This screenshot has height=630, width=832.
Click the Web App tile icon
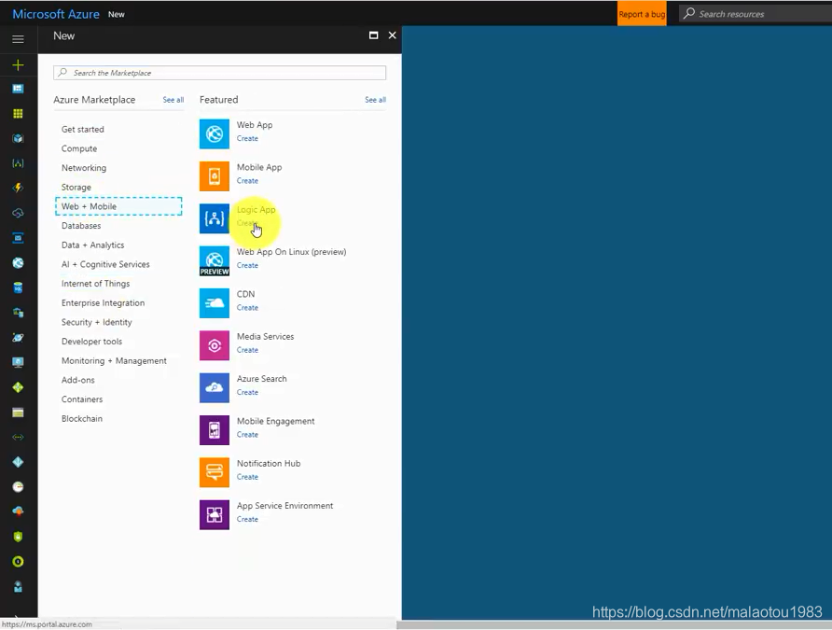(x=215, y=133)
